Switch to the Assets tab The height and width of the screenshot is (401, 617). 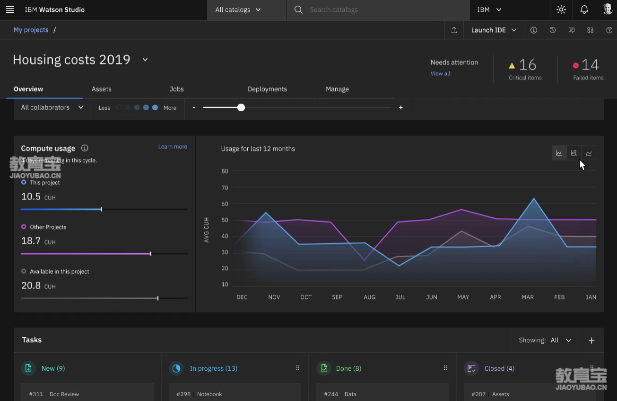click(x=102, y=89)
